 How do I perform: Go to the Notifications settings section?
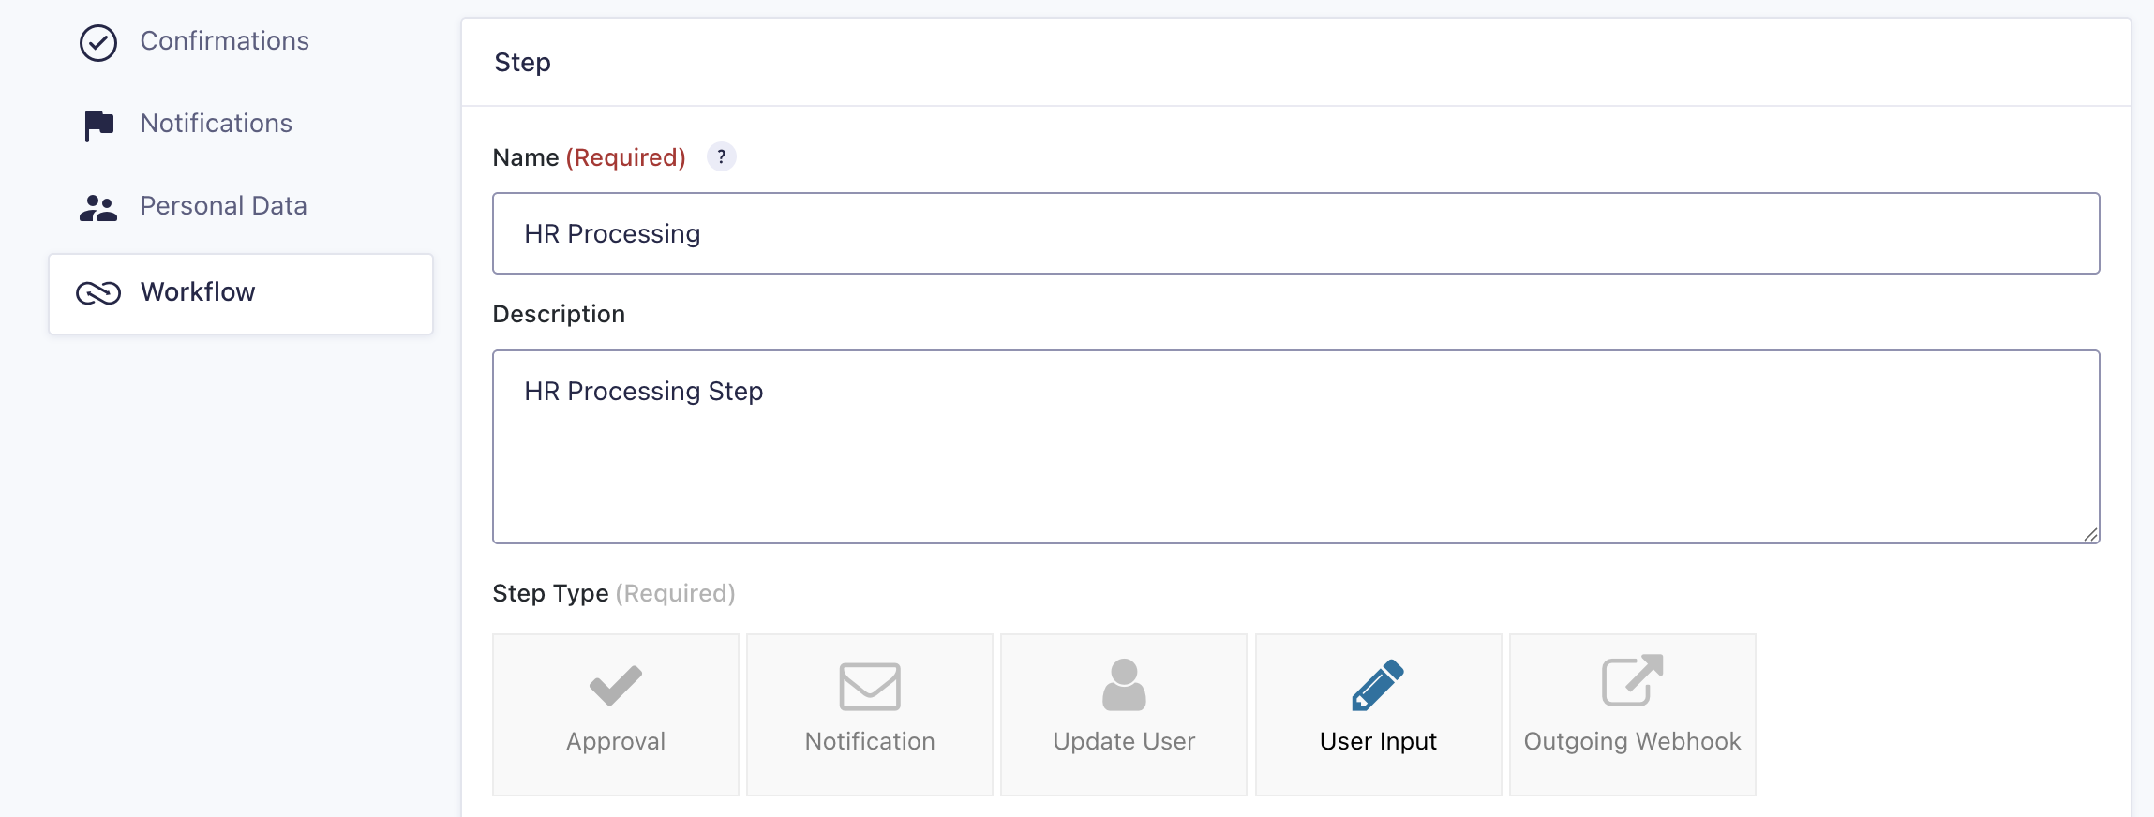click(x=216, y=124)
